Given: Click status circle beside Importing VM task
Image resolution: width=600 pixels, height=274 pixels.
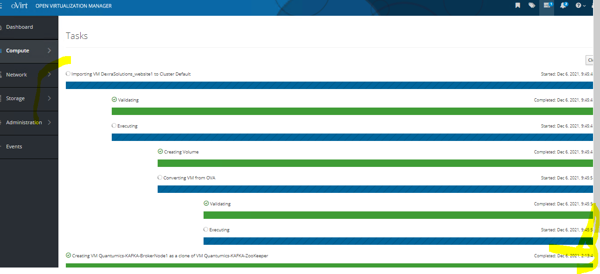Looking at the screenshot, I should pos(69,74).
